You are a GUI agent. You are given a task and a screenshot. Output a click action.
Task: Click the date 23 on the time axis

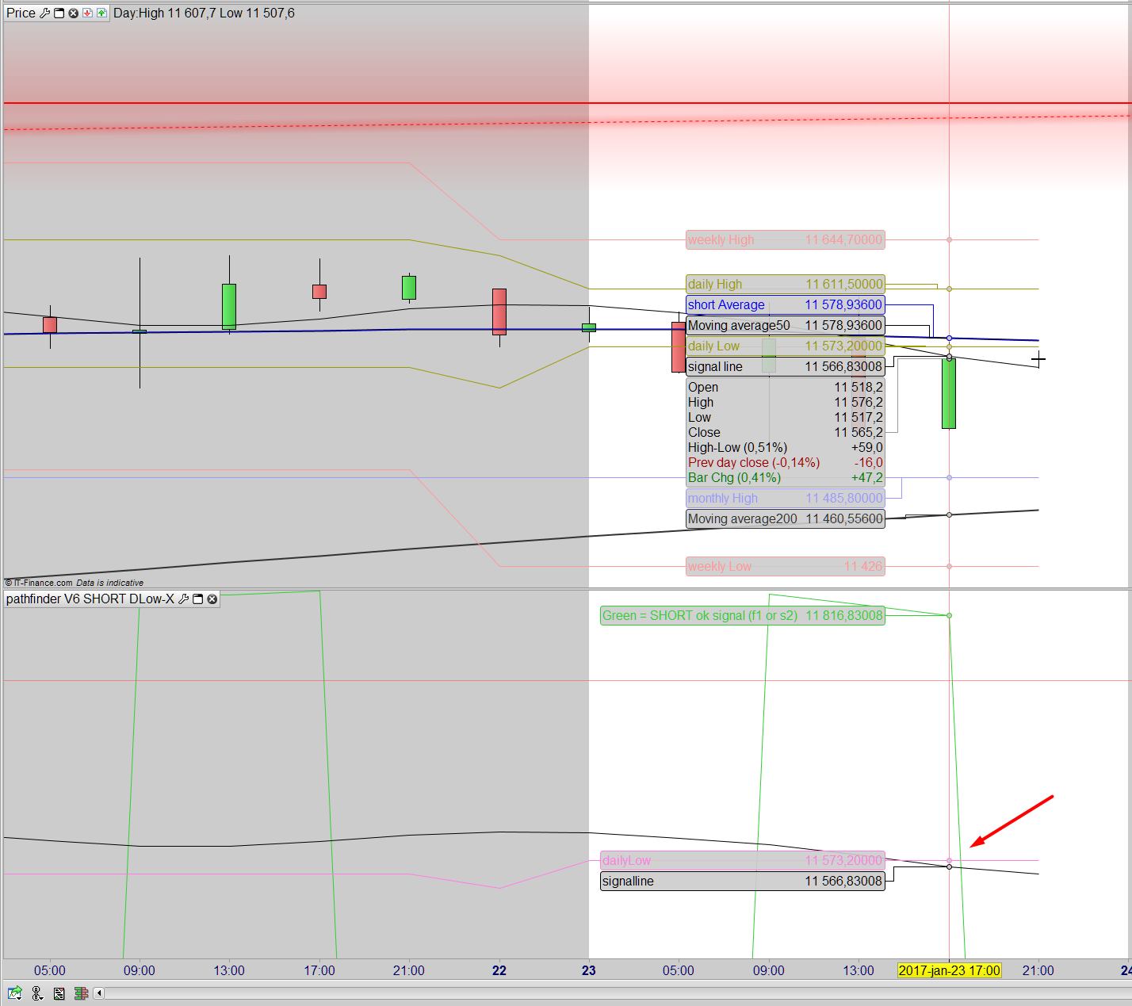(589, 970)
